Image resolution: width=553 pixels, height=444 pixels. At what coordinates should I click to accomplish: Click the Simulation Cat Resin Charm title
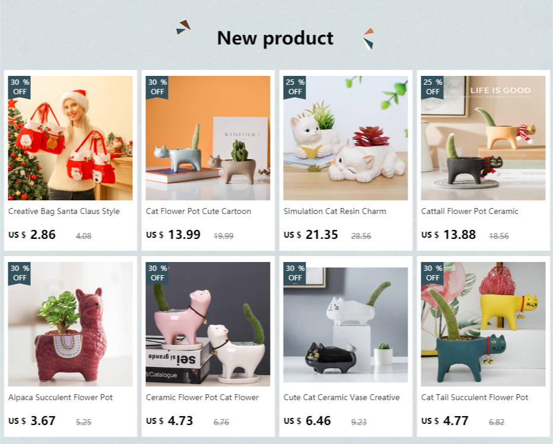(x=335, y=212)
